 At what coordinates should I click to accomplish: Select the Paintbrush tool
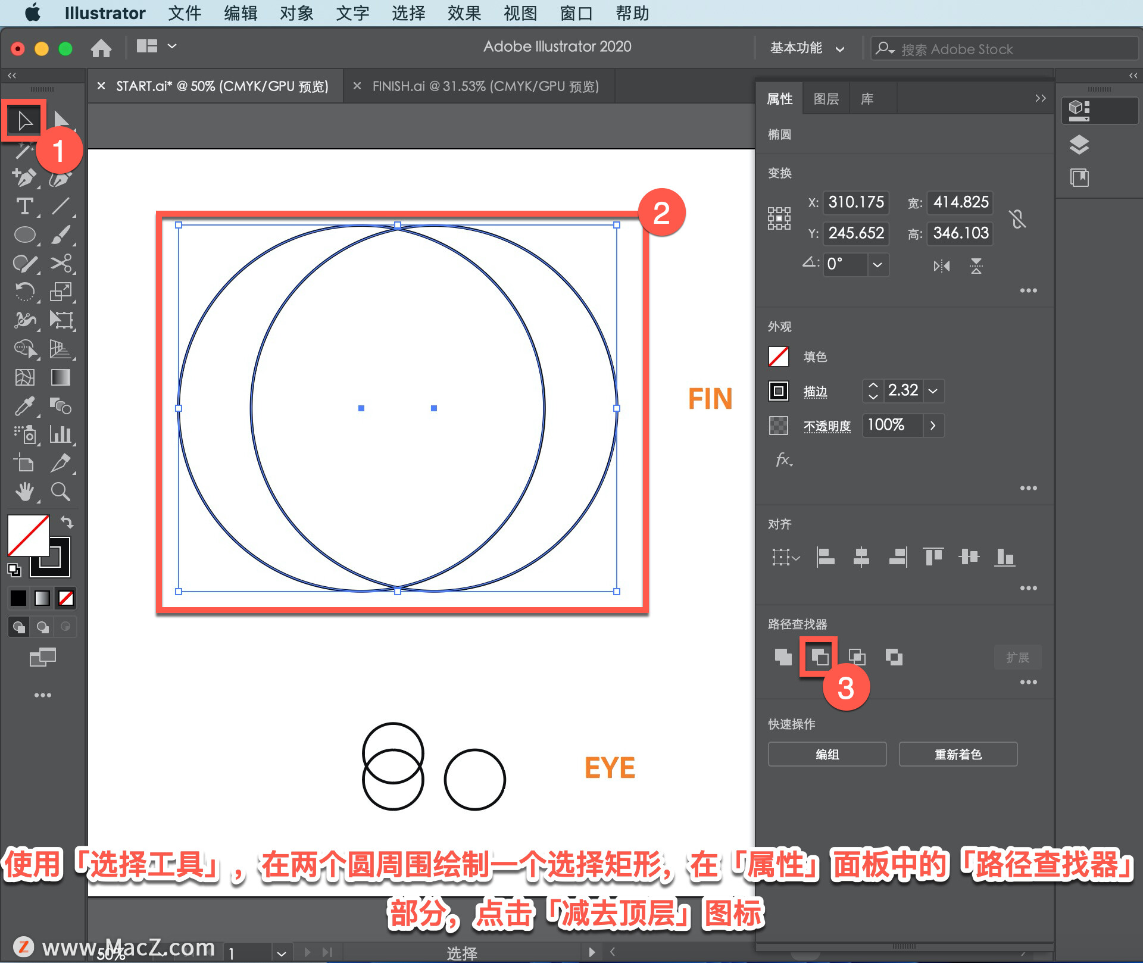pyautogui.click(x=60, y=235)
